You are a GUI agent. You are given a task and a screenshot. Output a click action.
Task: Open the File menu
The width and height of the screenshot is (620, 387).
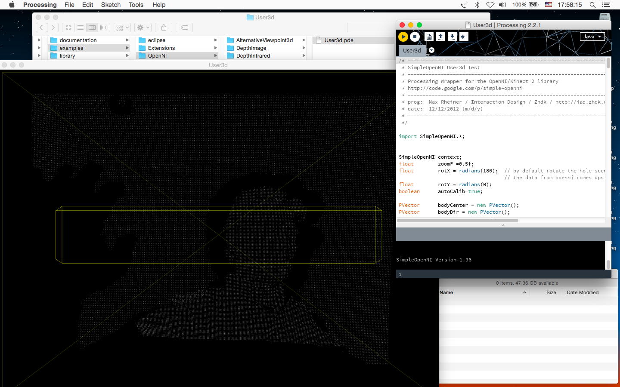[69, 5]
